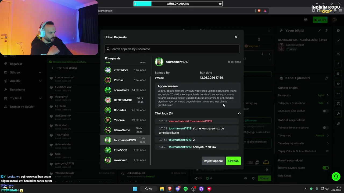Click the taskbar Ara search box
Viewport: 344px width, 193px height.
[149, 189]
